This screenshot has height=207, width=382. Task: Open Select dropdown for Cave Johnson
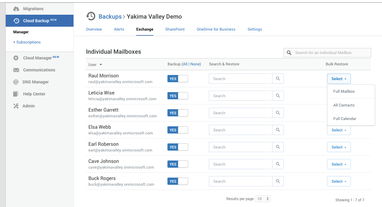pos(339,164)
